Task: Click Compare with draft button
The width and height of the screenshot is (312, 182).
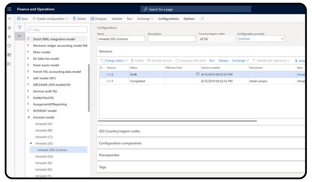Action: tap(190, 60)
